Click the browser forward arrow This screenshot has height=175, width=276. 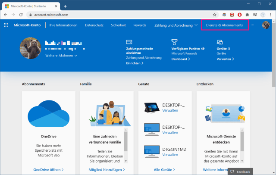13,15
